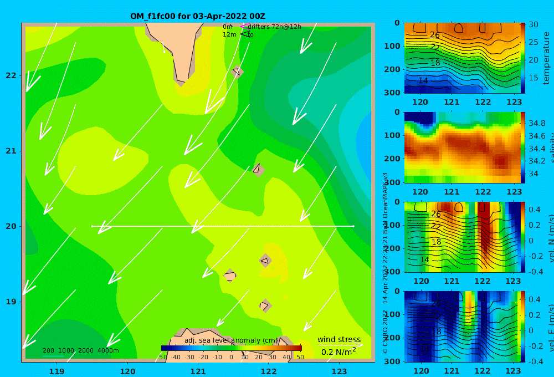The image size is (554, 377).
Task: Click the main map latitude tick label 20
Action: [x=11, y=226]
